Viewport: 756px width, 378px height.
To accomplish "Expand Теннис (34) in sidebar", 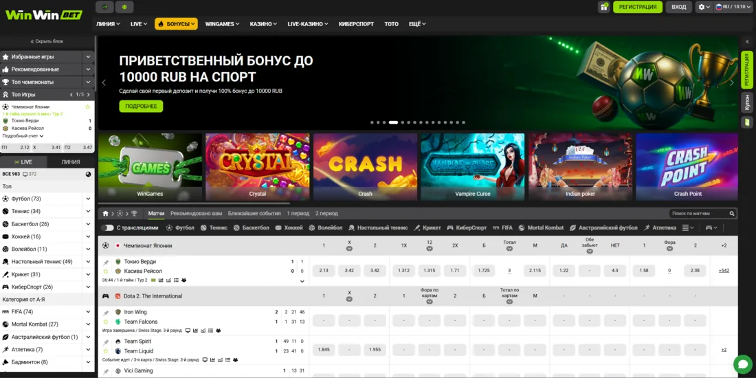I will click(x=88, y=211).
